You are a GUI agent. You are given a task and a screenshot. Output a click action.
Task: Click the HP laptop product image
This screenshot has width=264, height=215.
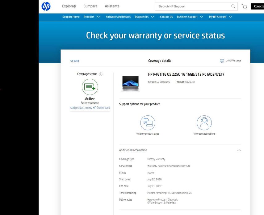click(131, 83)
